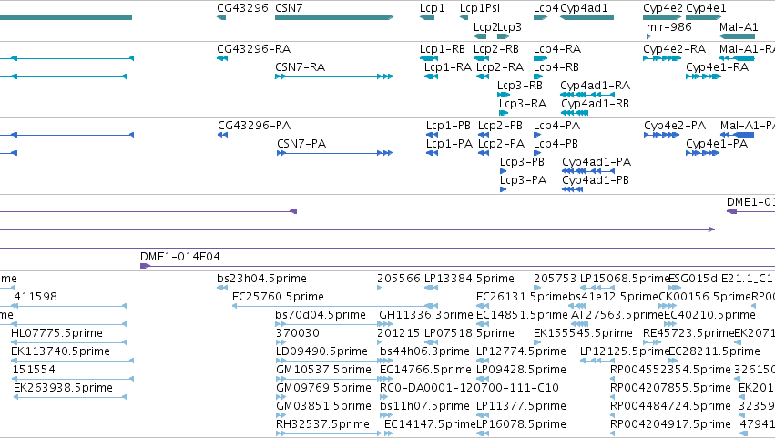Open protein Cyp4ad1-PB

[596, 180]
